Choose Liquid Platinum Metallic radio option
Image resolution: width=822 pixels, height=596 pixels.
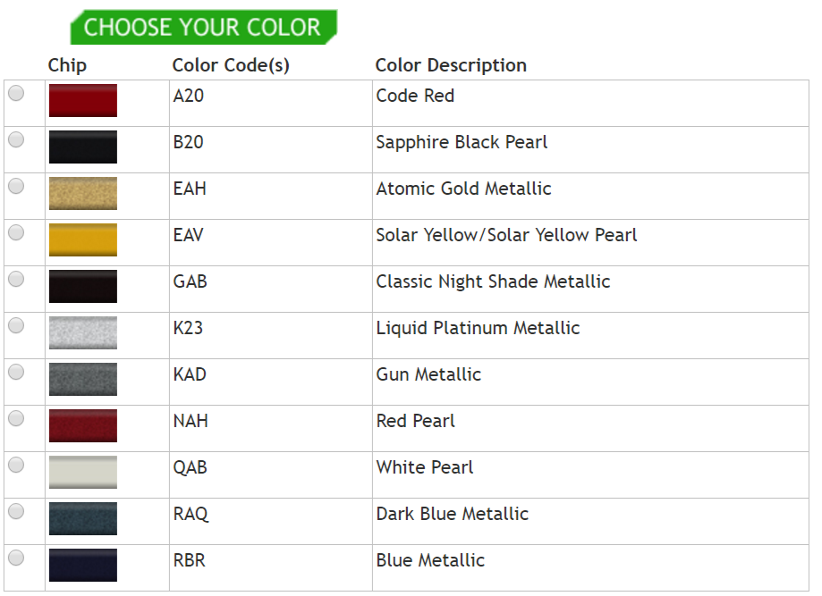pos(16,326)
